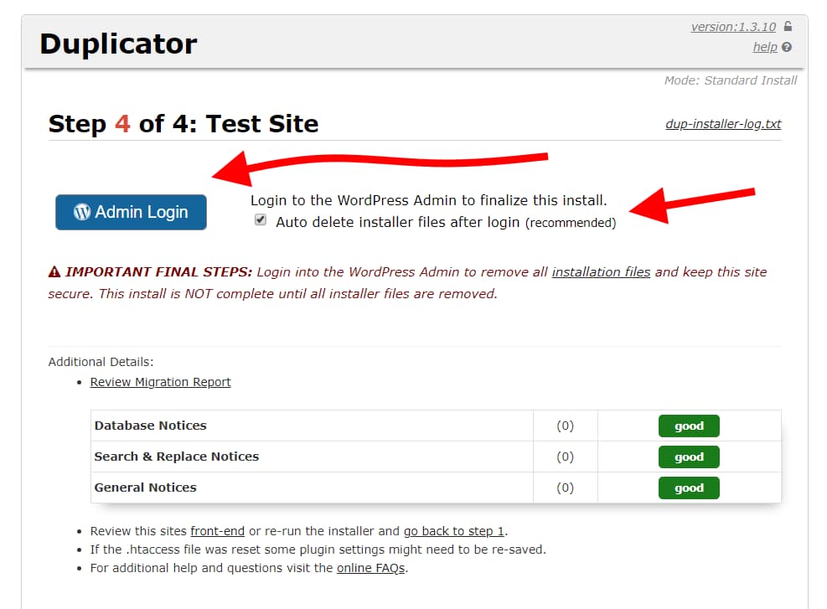Click the good button for Database Notices
This screenshot has width=827, height=609.
[689, 426]
